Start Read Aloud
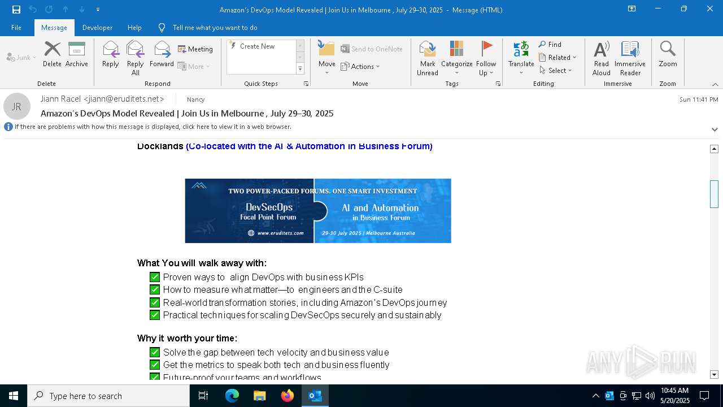Image resolution: width=723 pixels, height=407 pixels. click(601, 58)
